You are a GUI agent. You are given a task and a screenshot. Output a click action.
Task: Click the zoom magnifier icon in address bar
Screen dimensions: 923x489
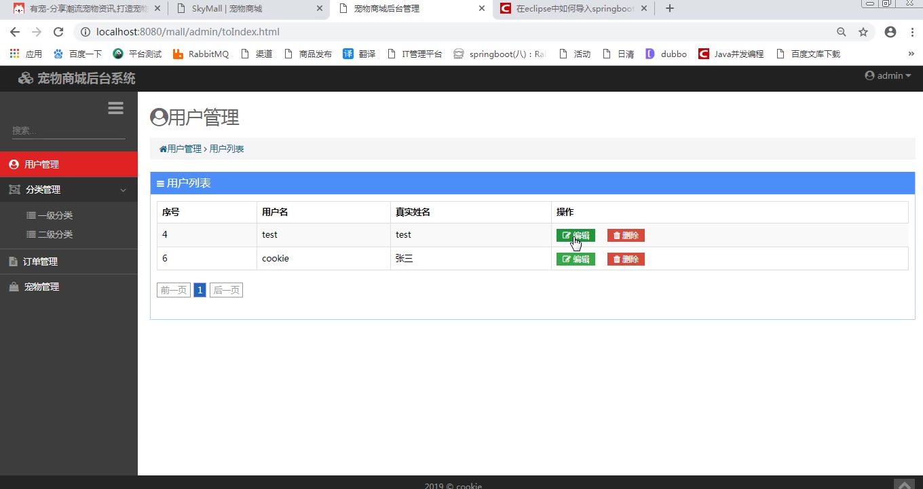coord(842,32)
